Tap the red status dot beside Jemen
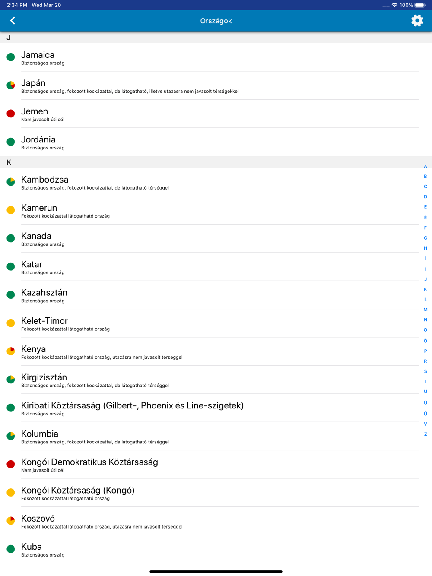The image size is (432, 576). point(11,114)
